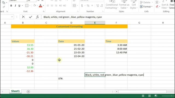The height and width of the screenshot is (98, 175).
Task: Decrease indent
Action: (60, 5)
